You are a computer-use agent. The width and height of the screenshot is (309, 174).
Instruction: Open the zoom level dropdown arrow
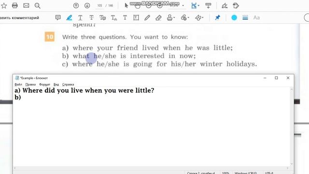coord(183,6)
